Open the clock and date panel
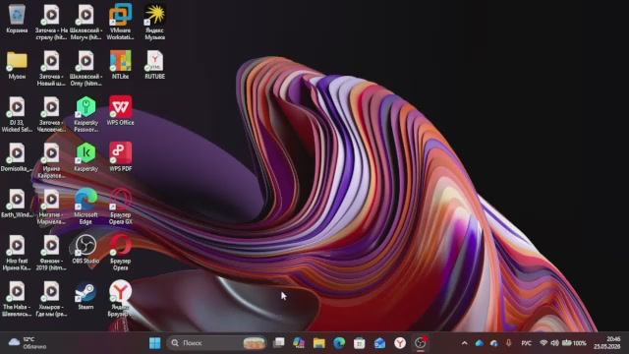629x354 pixels. pyautogui.click(x=607, y=343)
